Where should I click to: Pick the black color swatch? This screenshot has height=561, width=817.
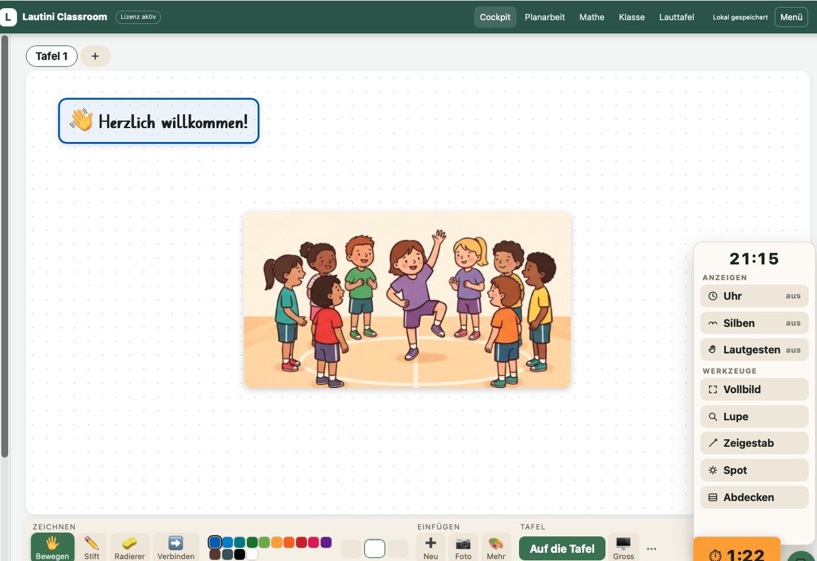coord(239,555)
